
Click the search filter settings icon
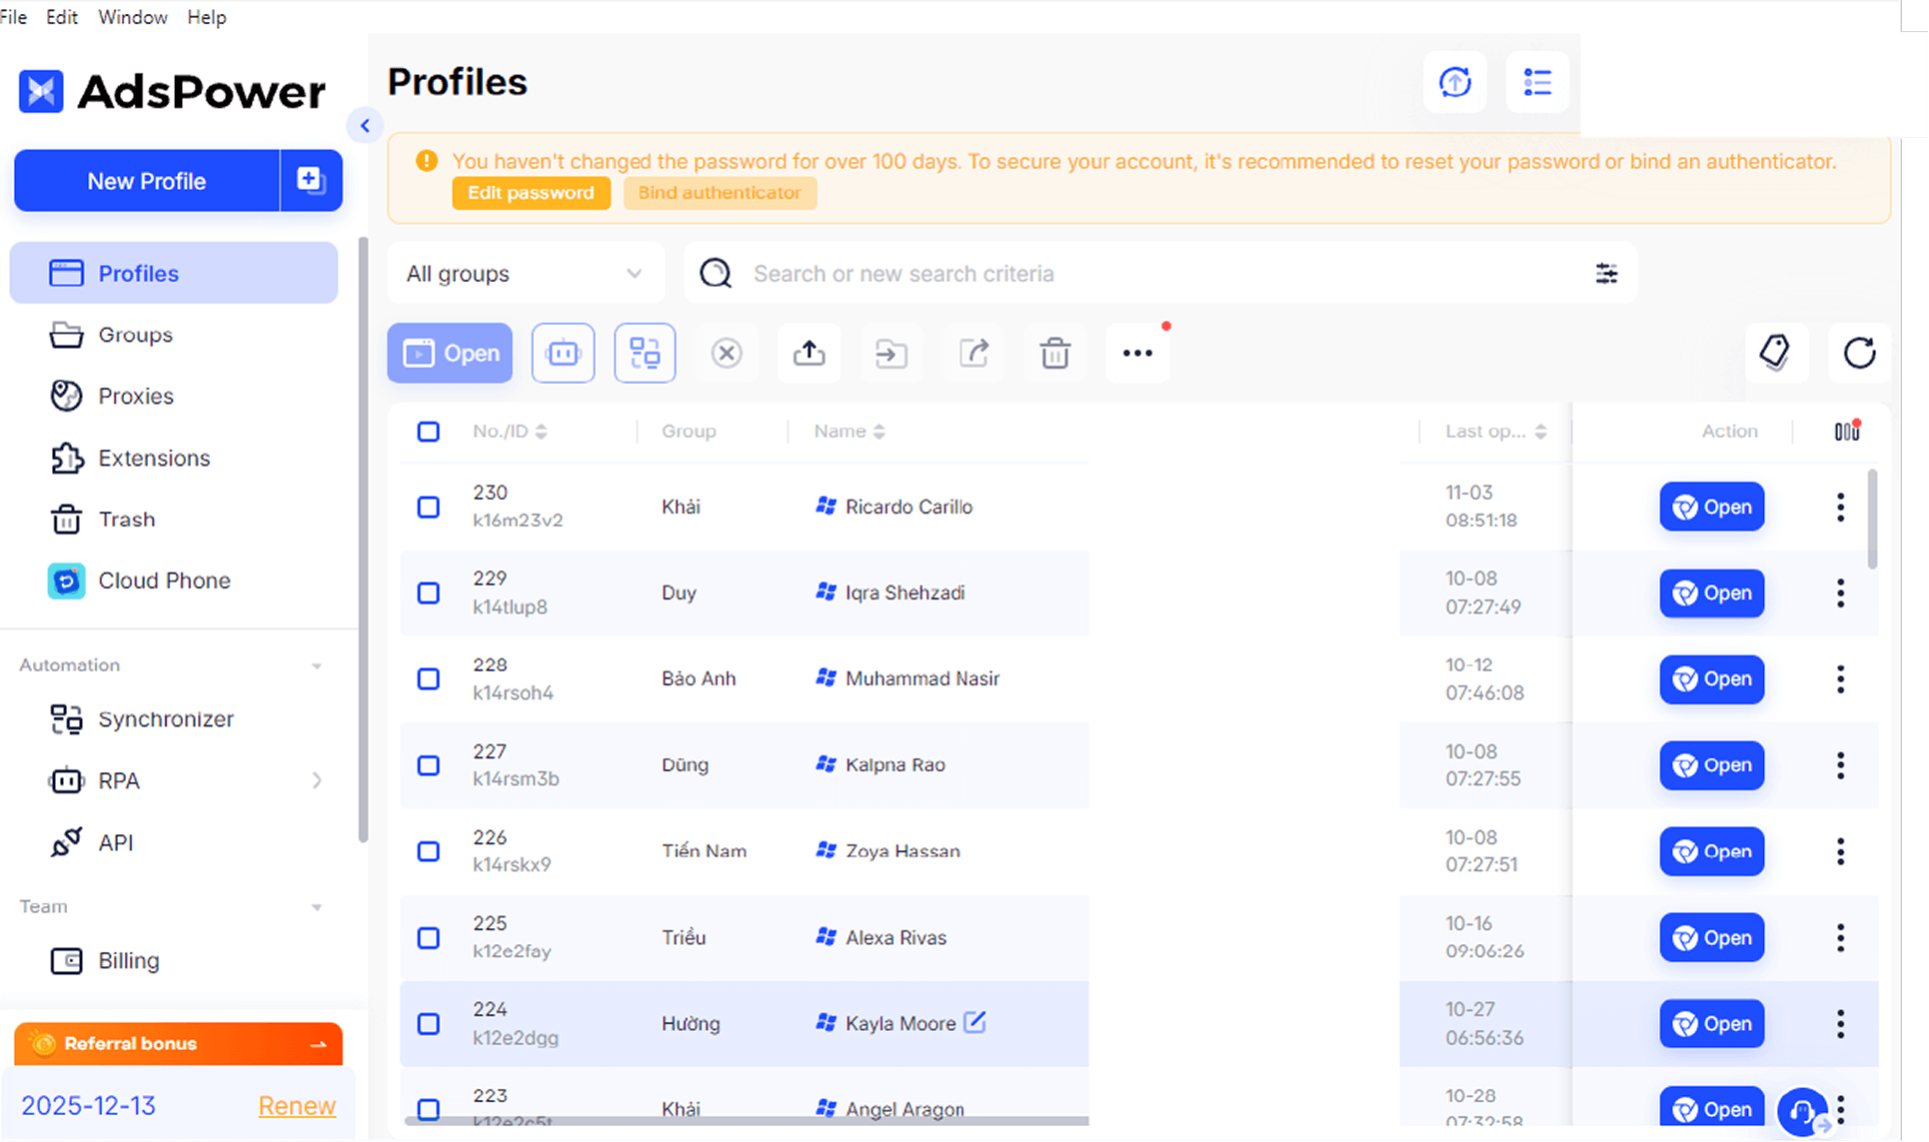(x=1606, y=274)
